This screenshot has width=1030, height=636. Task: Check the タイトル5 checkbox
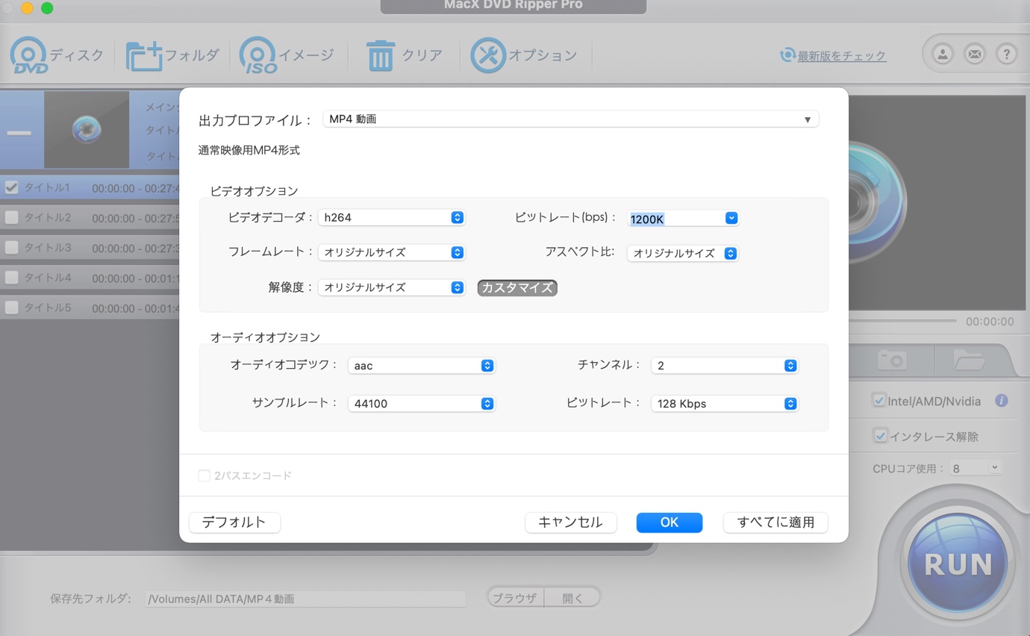tap(11, 307)
